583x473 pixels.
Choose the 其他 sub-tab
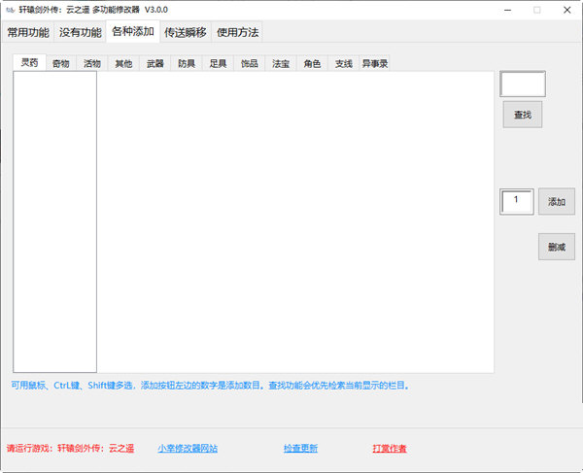click(x=123, y=63)
